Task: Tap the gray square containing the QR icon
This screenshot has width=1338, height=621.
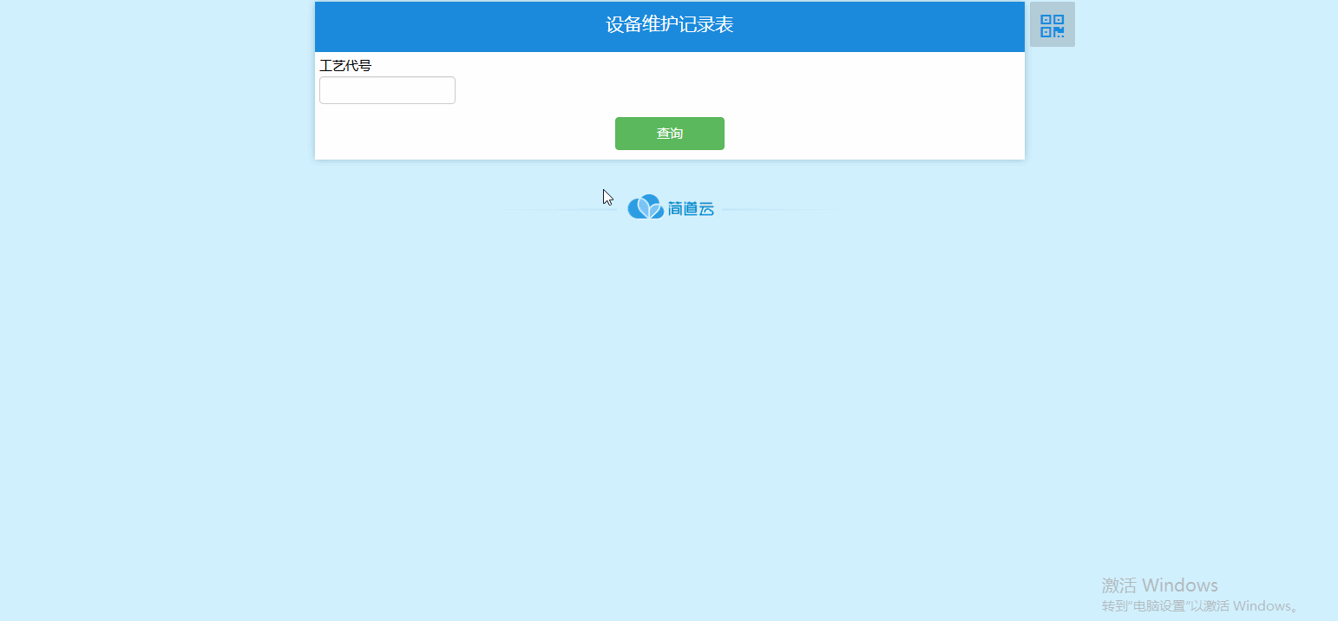Action: point(1052,24)
